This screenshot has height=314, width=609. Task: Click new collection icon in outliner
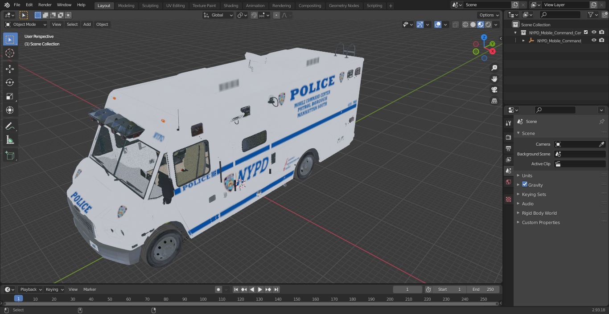pos(604,15)
